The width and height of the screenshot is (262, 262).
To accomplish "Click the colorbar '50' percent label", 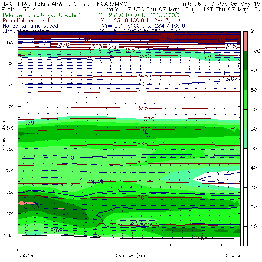I will pyautogui.click(x=254, y=148).
